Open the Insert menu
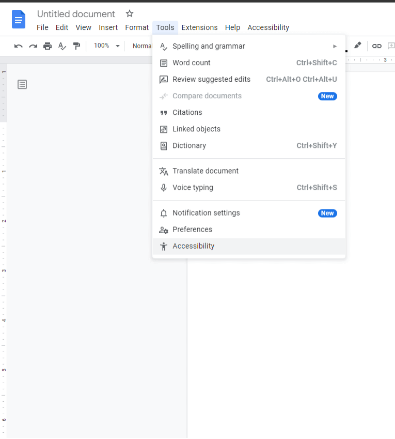Viewport: 395px width, 439px height. [108, 27]
